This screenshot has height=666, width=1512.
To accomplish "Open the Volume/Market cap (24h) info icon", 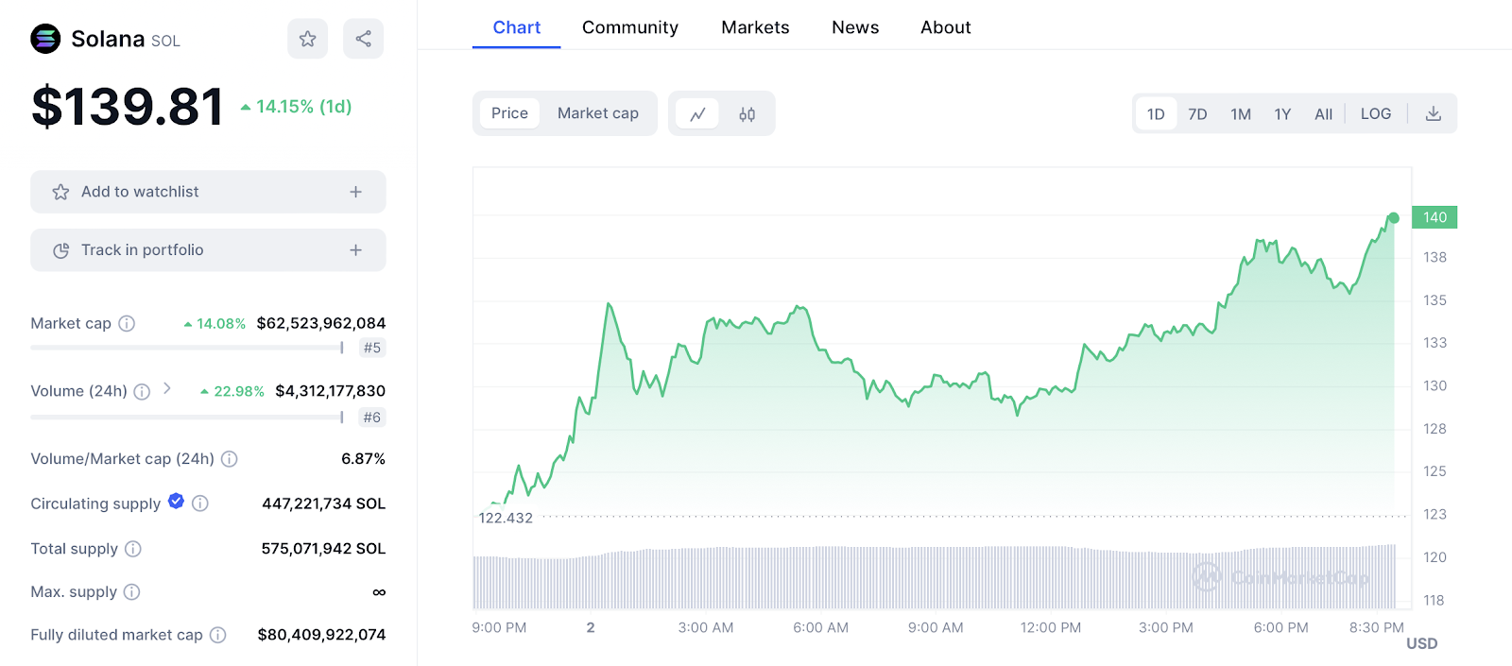I will coord(229,459).
